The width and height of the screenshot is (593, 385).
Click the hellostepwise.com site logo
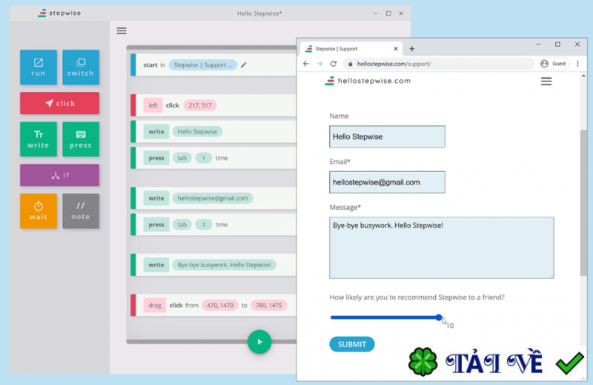(368, 81)
